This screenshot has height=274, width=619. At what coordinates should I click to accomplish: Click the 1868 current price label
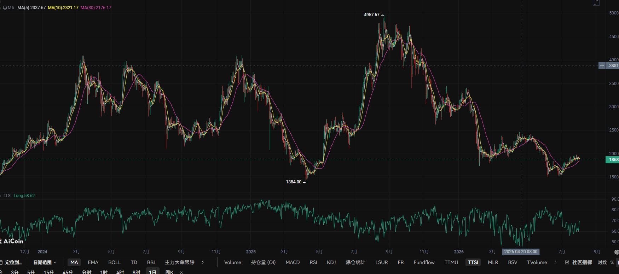click(613, 160)
